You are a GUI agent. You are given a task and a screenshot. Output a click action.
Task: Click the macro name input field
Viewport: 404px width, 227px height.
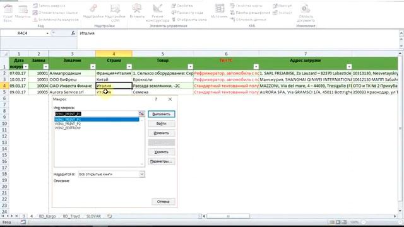pyautogui.click(x=96, y=113)
